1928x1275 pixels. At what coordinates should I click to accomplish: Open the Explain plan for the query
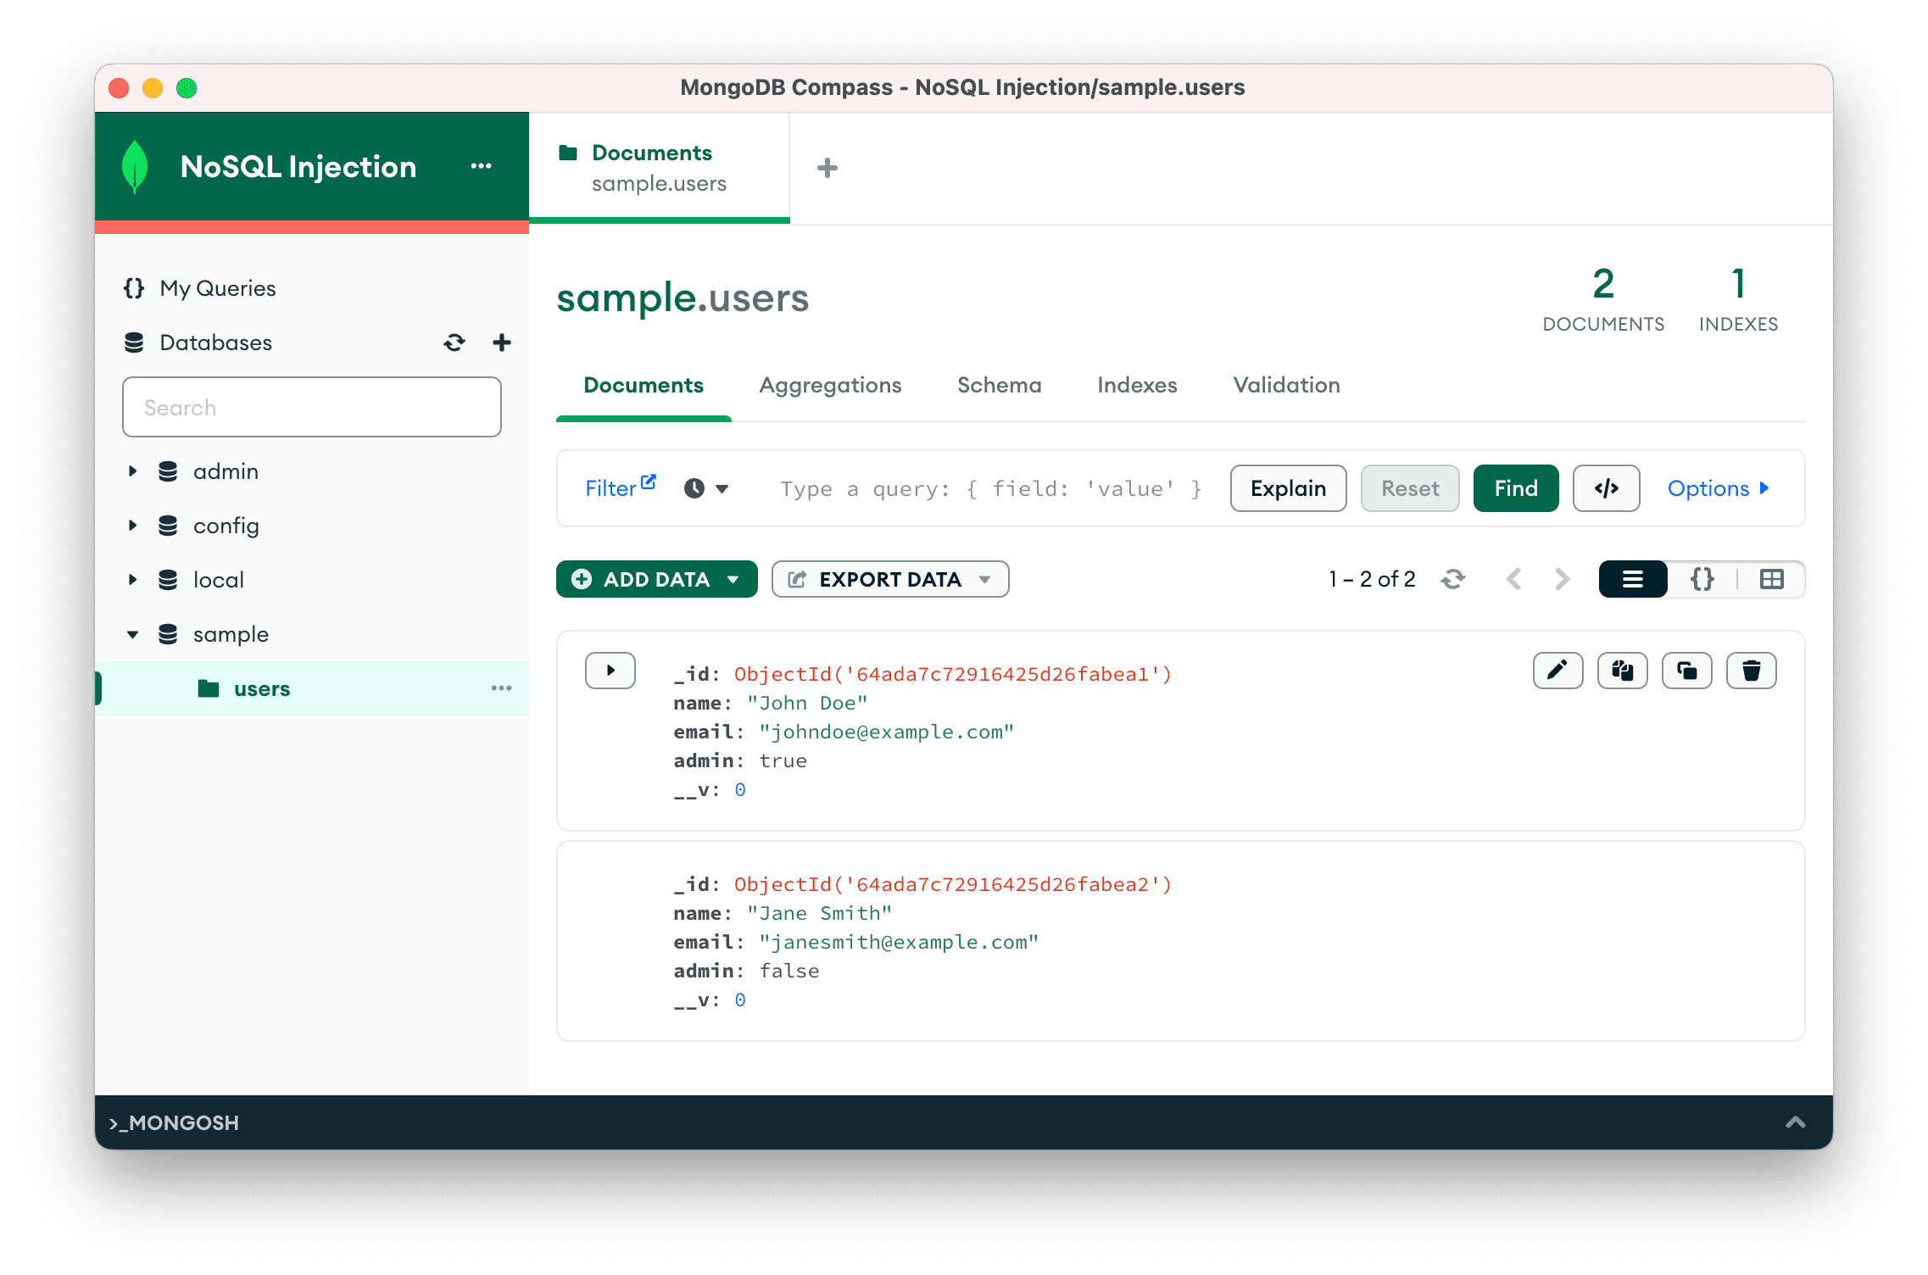[1288, 488]
